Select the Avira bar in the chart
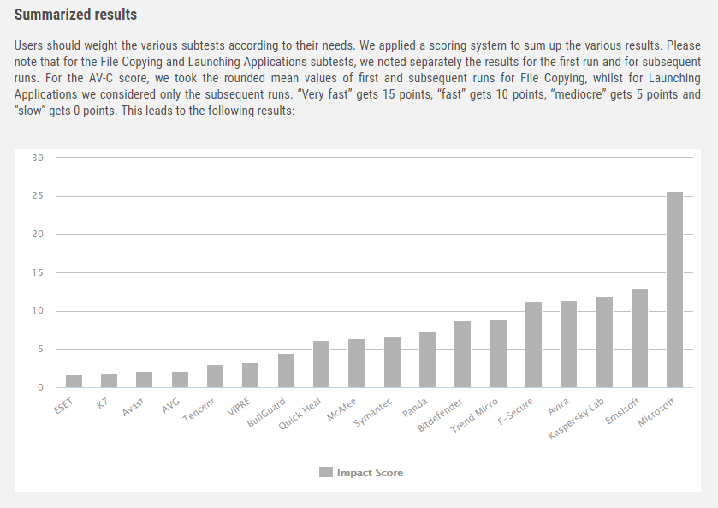718x508 pixels. click(x=568, y=344)
